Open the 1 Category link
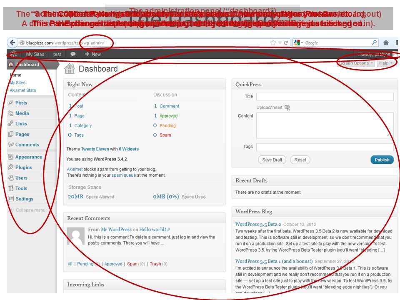Image resolution: width=400 pixels, height=300 pixels. coord(80,125)
